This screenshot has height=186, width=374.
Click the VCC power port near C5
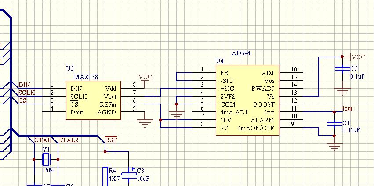pos(357,57)
